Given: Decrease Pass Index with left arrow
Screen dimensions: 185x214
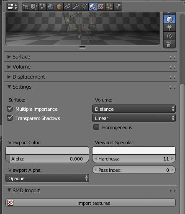Looking at the screenshot, I should (96, 170).
